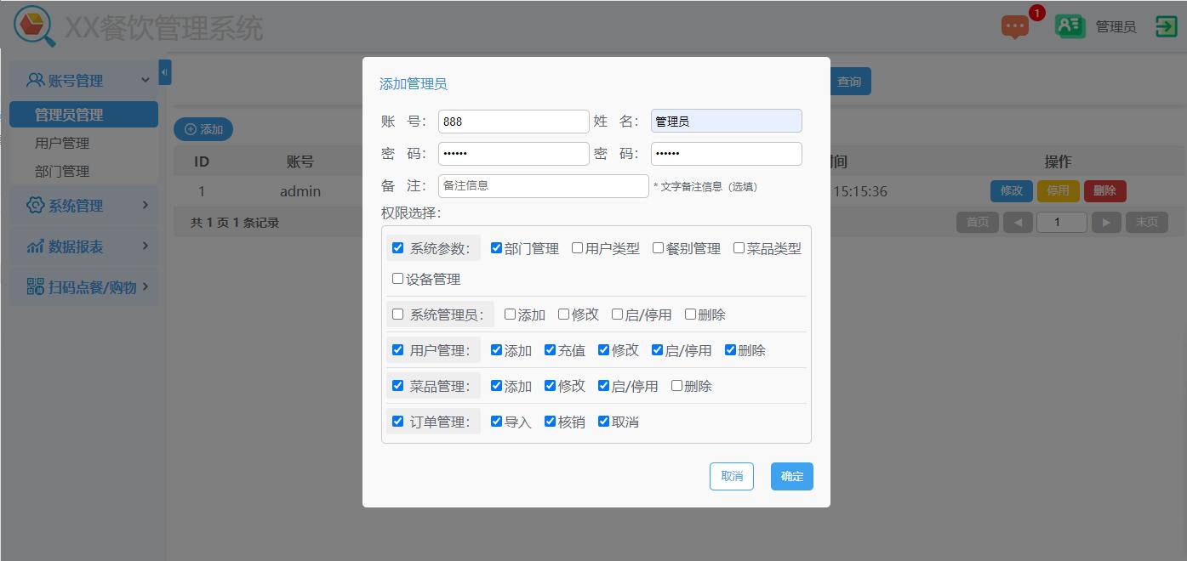Image resolution: width=1187 pixels, height=561 pixels.
Task: Click the system logo magnifier icon
Action: click(x=32, y=25)
